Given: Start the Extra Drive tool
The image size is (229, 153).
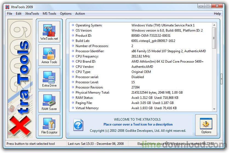Looking at the screenshot, I should (49, 78).
